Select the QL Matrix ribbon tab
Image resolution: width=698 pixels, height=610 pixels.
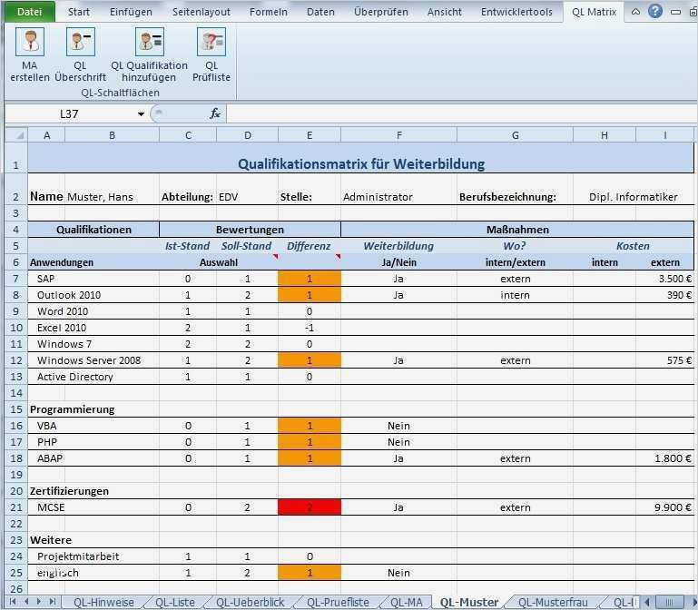[594, 12]
